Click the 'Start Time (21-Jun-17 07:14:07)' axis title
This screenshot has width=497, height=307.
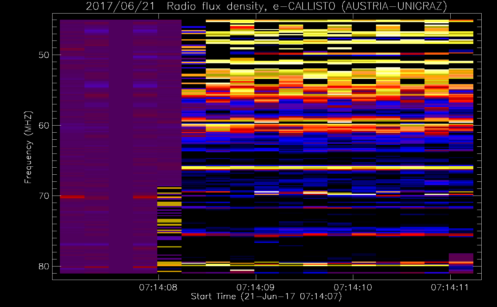[x=266, y=297]
